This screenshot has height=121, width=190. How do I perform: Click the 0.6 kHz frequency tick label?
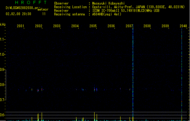click(2, 115)
